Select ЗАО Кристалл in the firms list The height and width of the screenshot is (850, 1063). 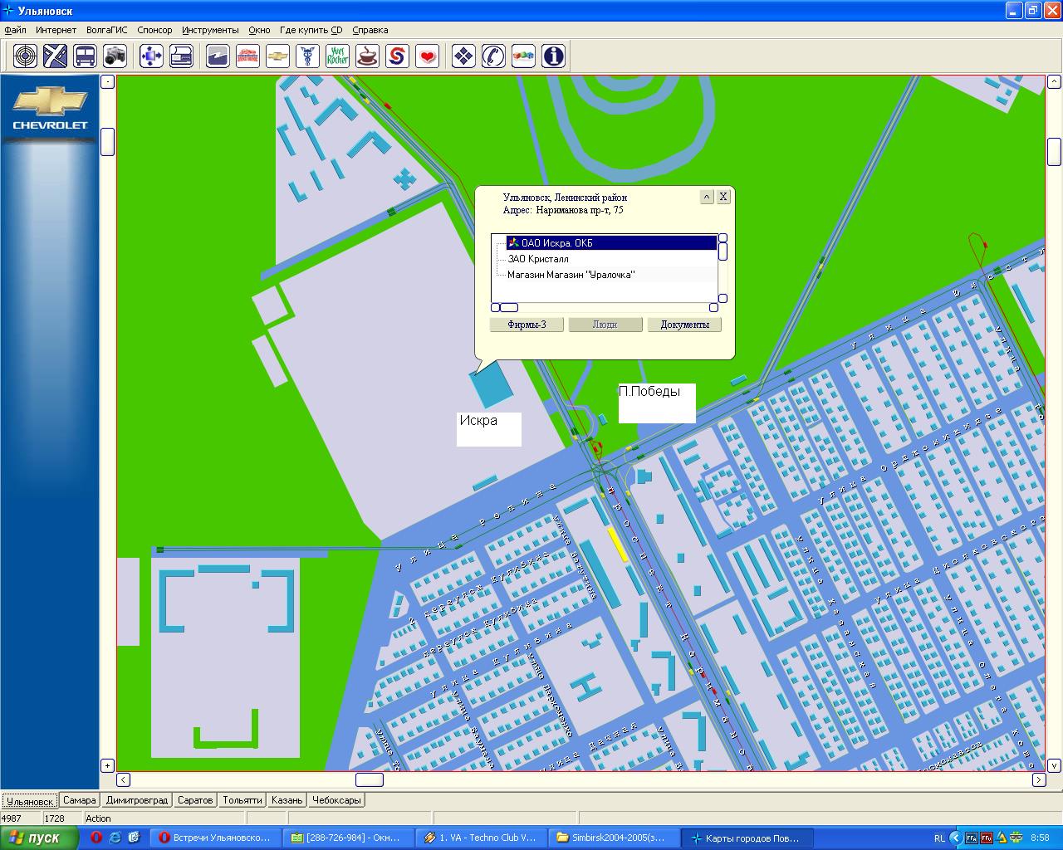click(x=538, y=259)
